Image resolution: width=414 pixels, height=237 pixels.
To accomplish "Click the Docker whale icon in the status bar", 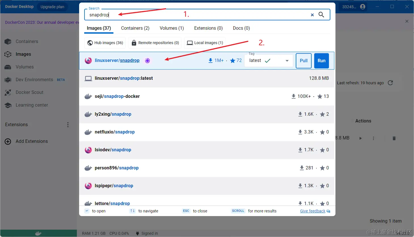I will tap(38, 233).
